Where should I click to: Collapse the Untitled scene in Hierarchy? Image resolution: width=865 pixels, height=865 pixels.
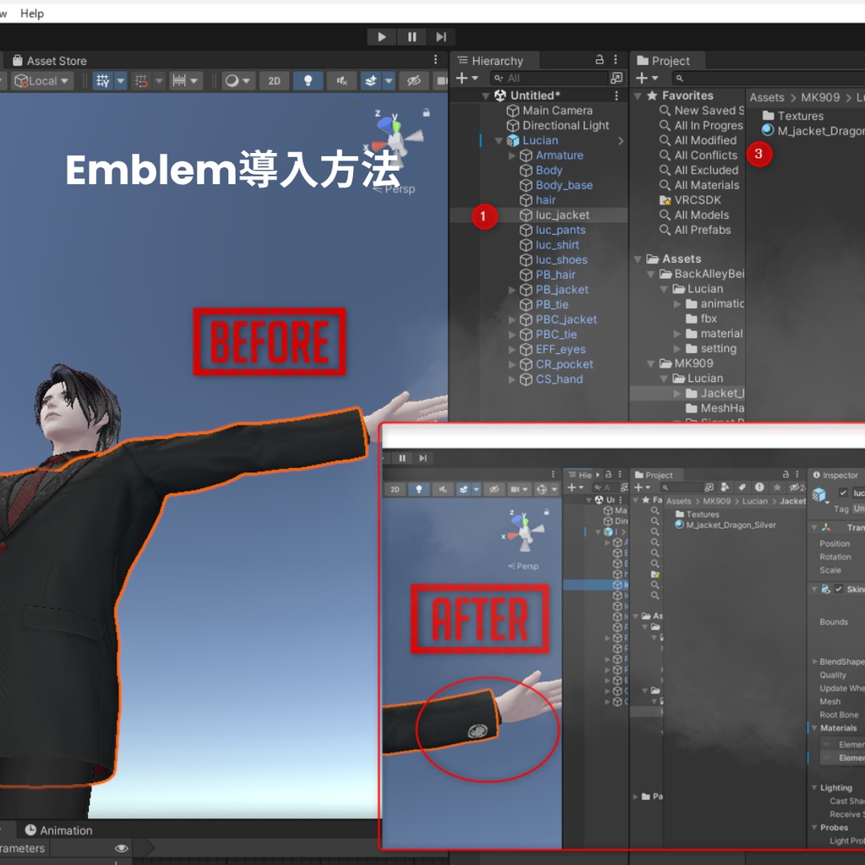pos(486,96)
